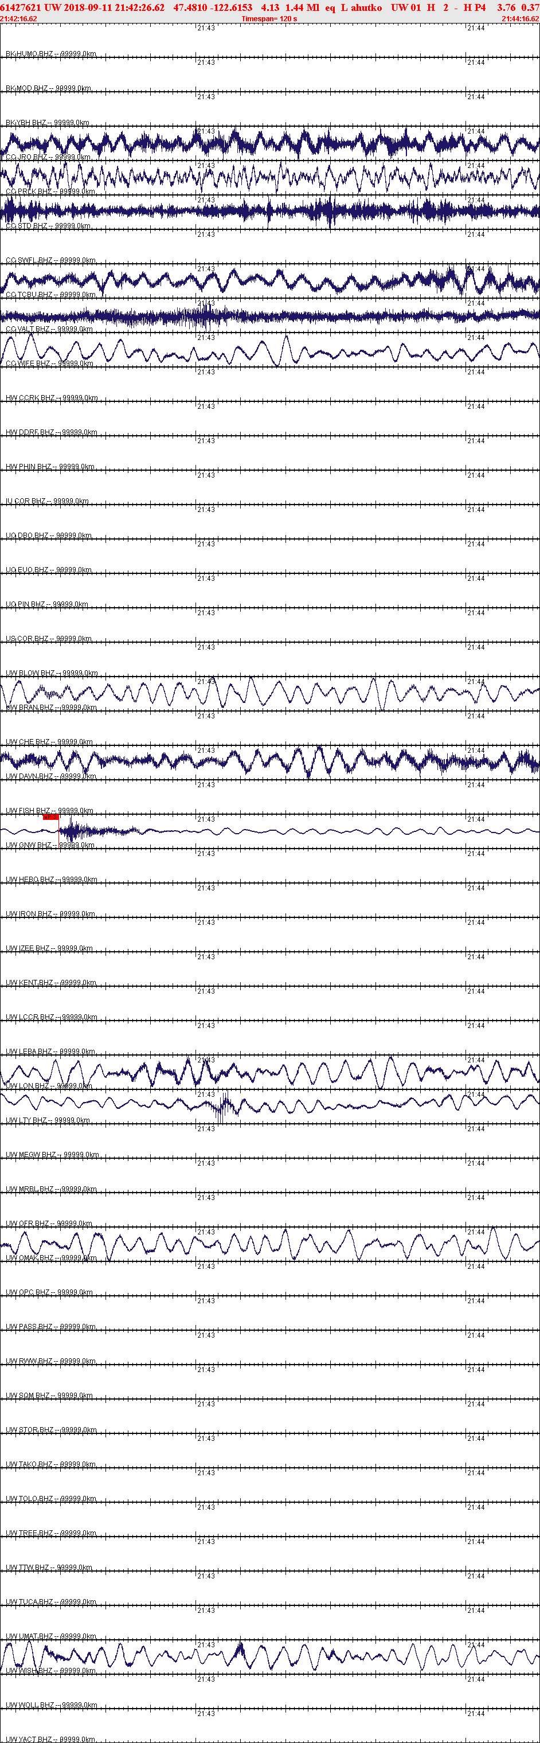Select the UW.TREE.BHZ station label
The height and width of the screenshot is (1743, 540).
click(51, 1533)
